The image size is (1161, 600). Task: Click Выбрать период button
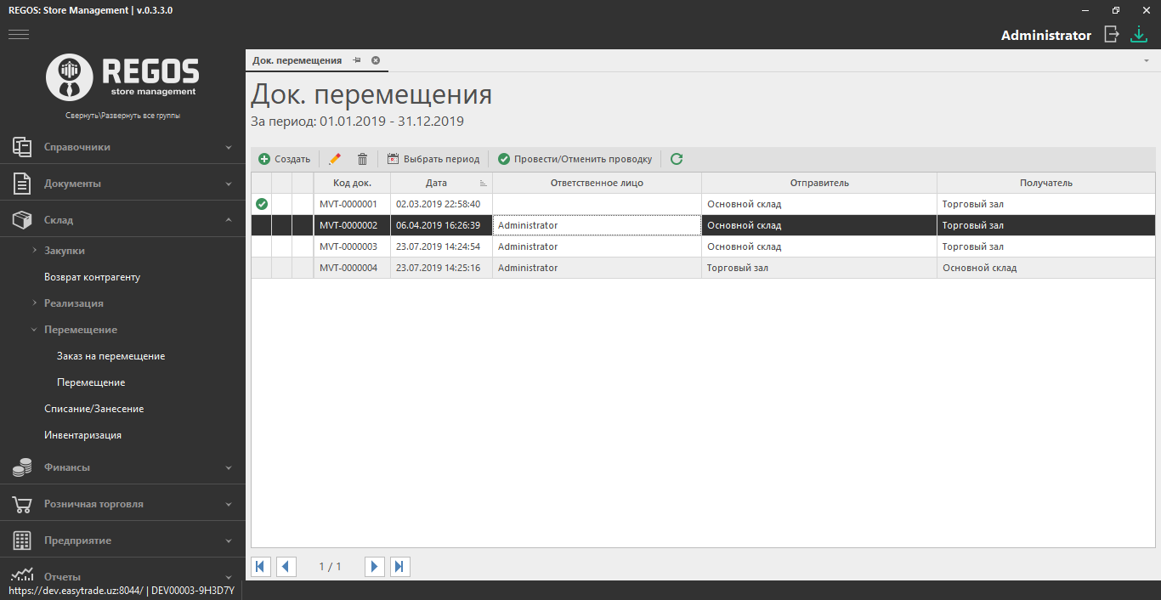coord(433,159)
